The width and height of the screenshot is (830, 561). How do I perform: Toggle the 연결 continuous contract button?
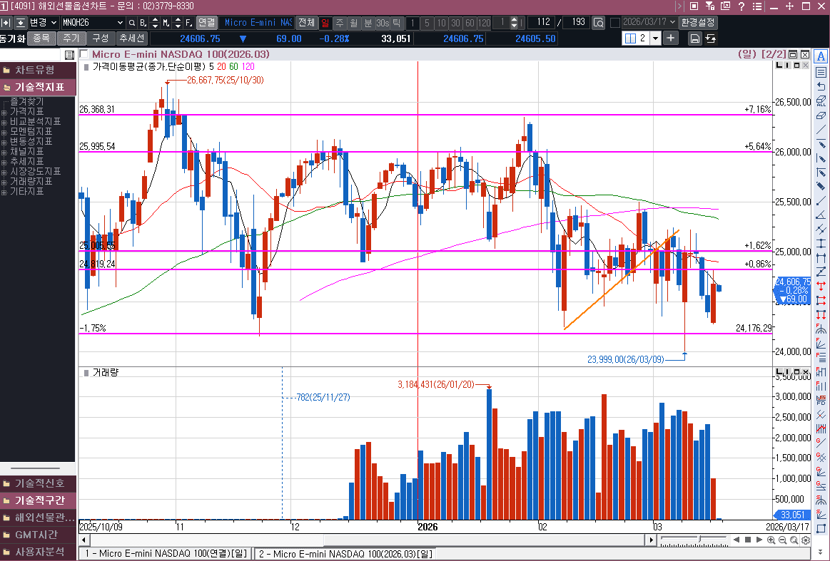(x=206, y=23)
